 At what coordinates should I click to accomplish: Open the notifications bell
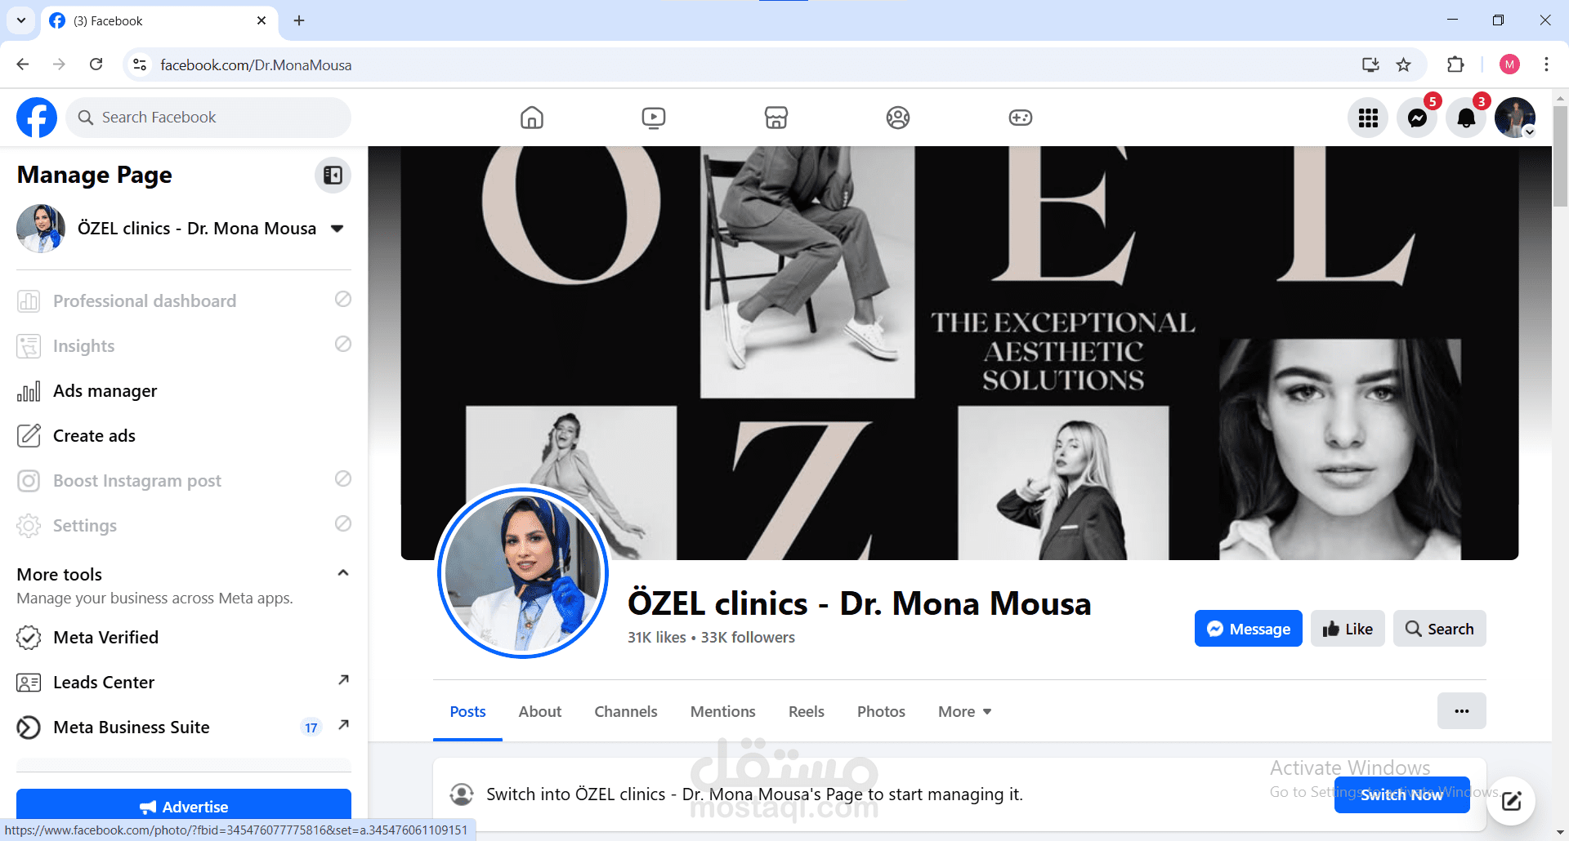pyautogui.click(x=1466, y=118)
